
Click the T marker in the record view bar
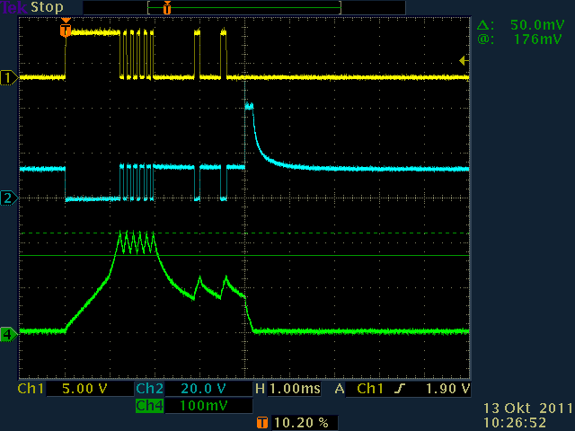click(x=166, y=7)
